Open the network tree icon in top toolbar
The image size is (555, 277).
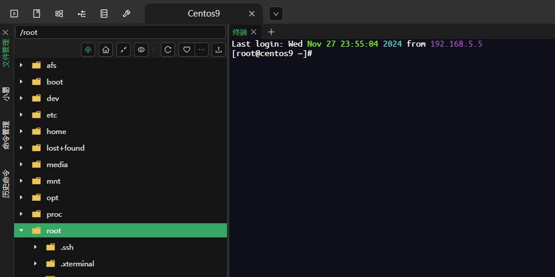[82, 13]
